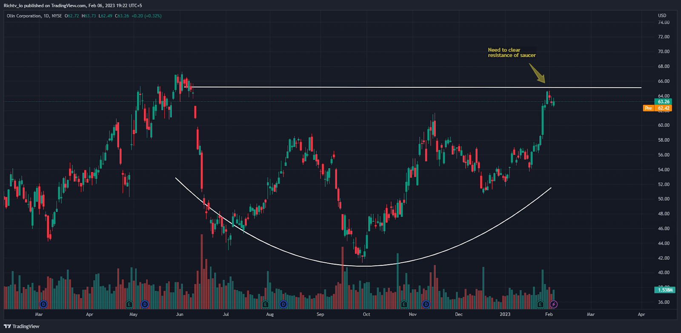
Task: Click the low value L62.49
Action: click(x=106, y=16)
